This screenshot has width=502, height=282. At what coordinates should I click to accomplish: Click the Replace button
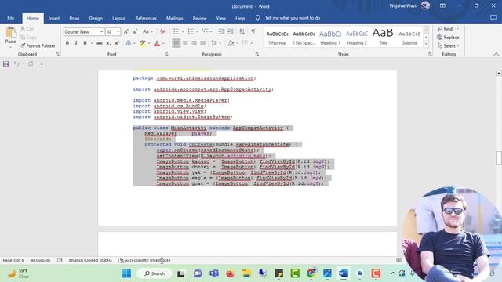pyautogui.click(x=448, y=38)
